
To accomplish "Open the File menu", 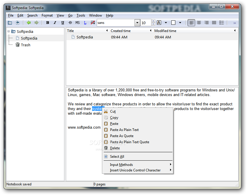I will pos(11,15).
